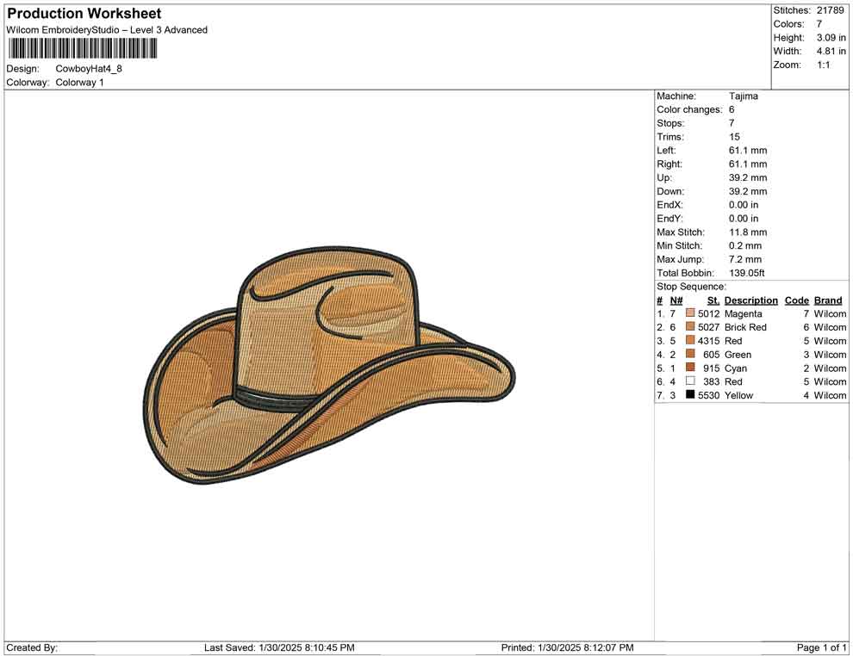Select the 605 Green color swatch
853x656 pixels.
(690, 354)
